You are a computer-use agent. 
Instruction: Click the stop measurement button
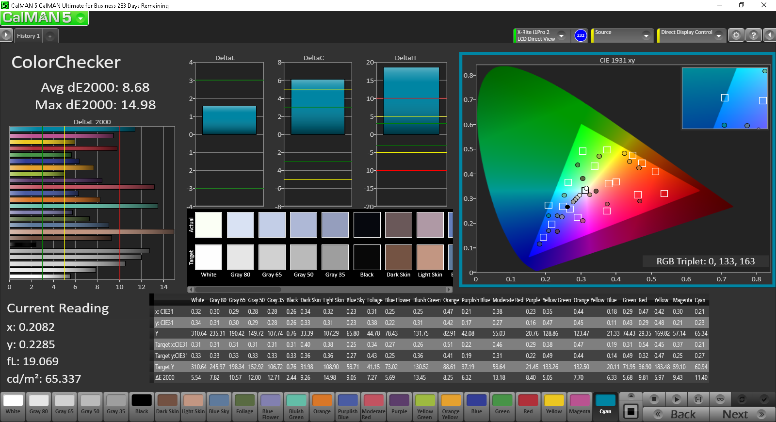pos(654,399)
